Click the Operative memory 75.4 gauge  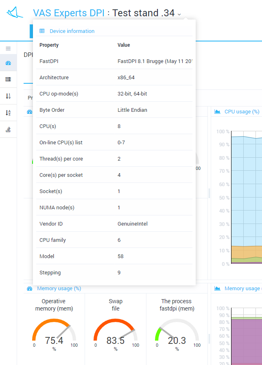tap(54, 334)
